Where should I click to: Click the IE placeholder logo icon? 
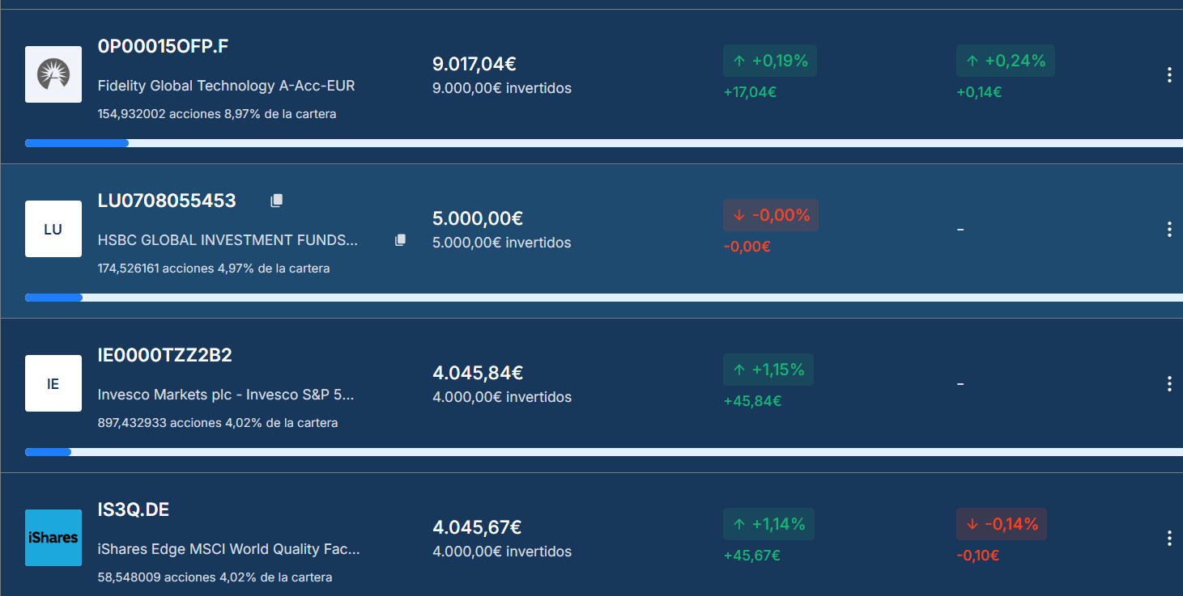point(53,383)
